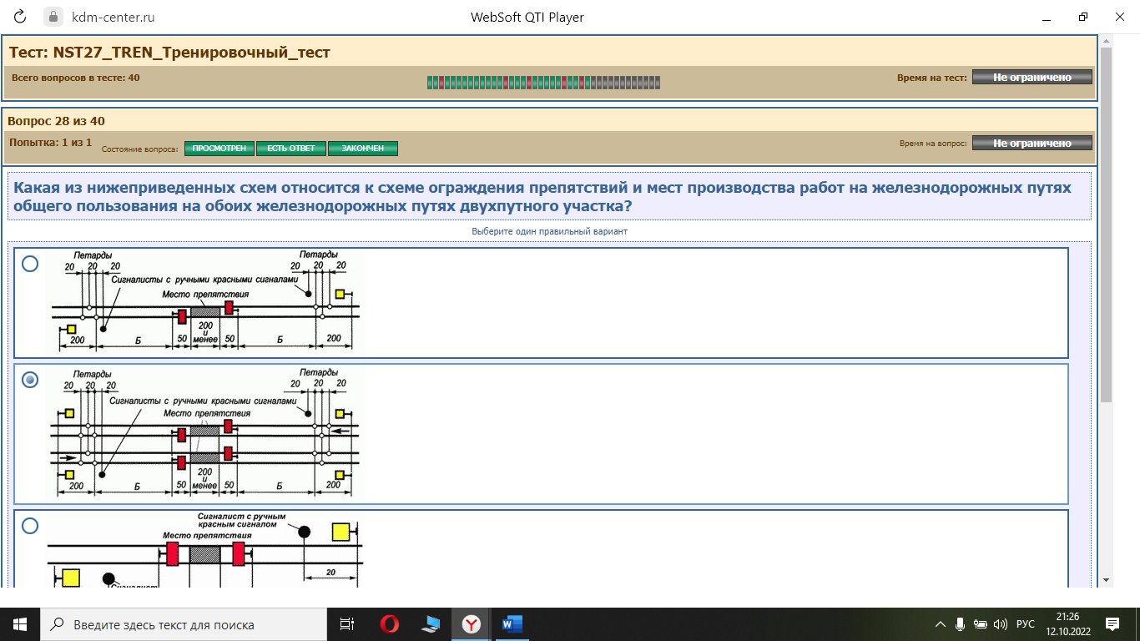1140x641 pixels.
Task: Open the volume control tray icon
Action: point(1001,624)
